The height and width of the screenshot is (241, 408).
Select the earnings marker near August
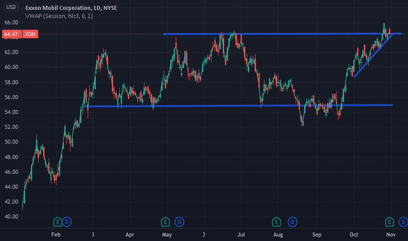click(x=276, y=222)
